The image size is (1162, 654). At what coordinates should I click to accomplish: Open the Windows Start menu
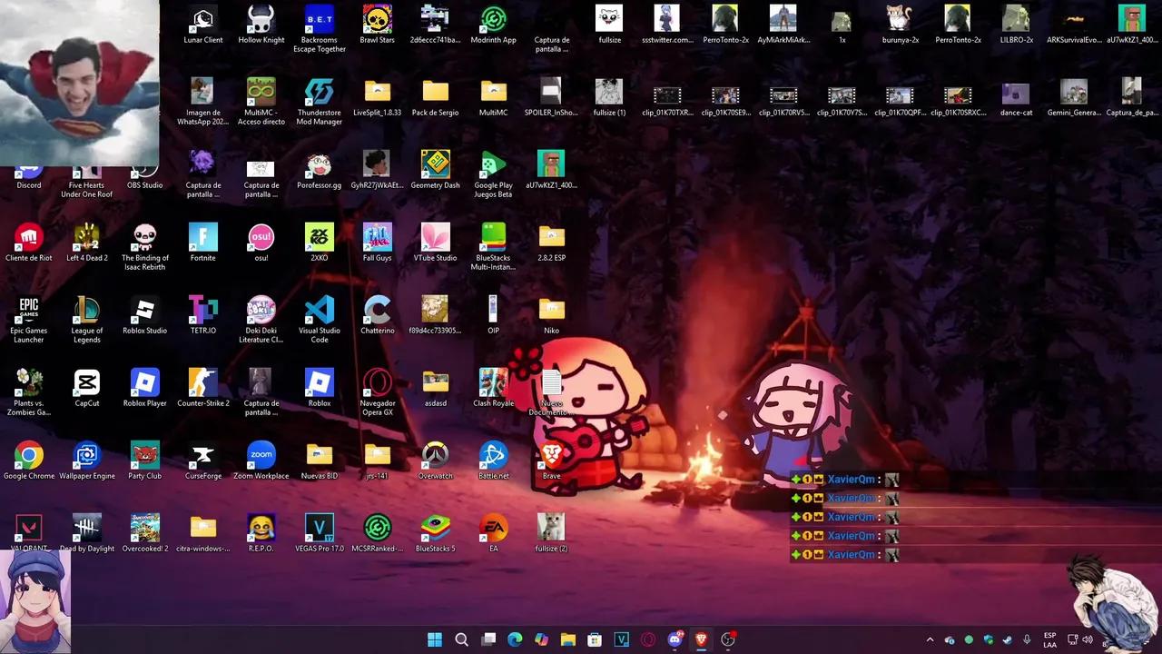tap(435, 639)
